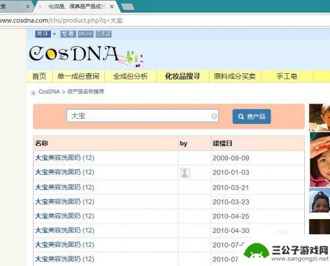The image size is (330, 266).
Task: Click the 查产品 search button
Action: click(x=251, y=116)
